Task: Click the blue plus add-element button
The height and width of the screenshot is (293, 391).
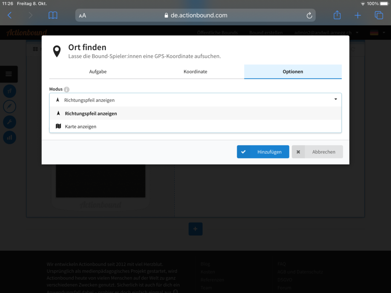Action: [195, 229]
